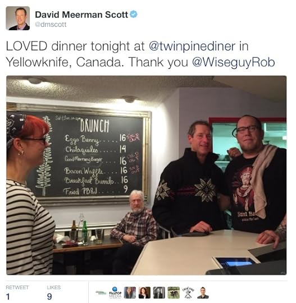Open the LIKES label

point(53,287)
